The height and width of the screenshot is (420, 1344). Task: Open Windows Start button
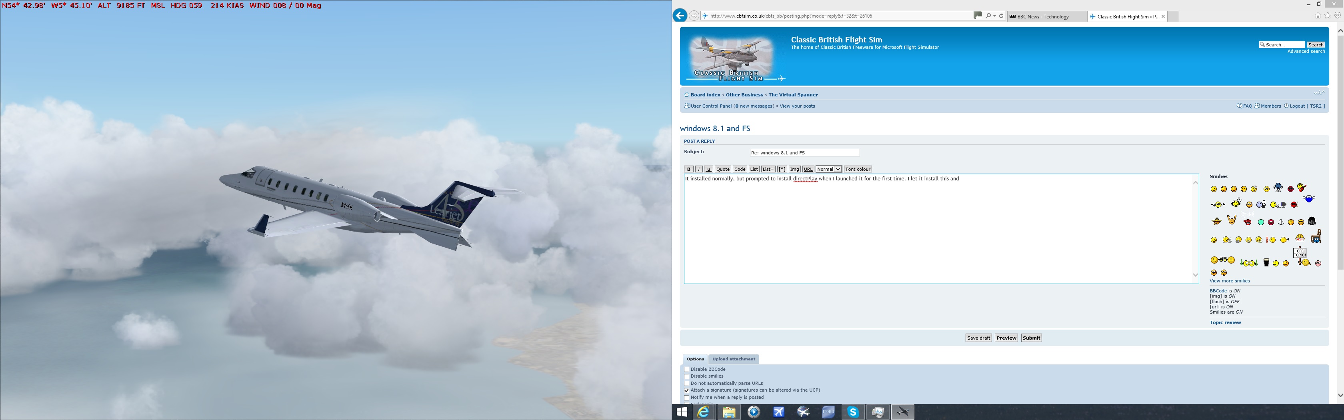coord(682,412)
